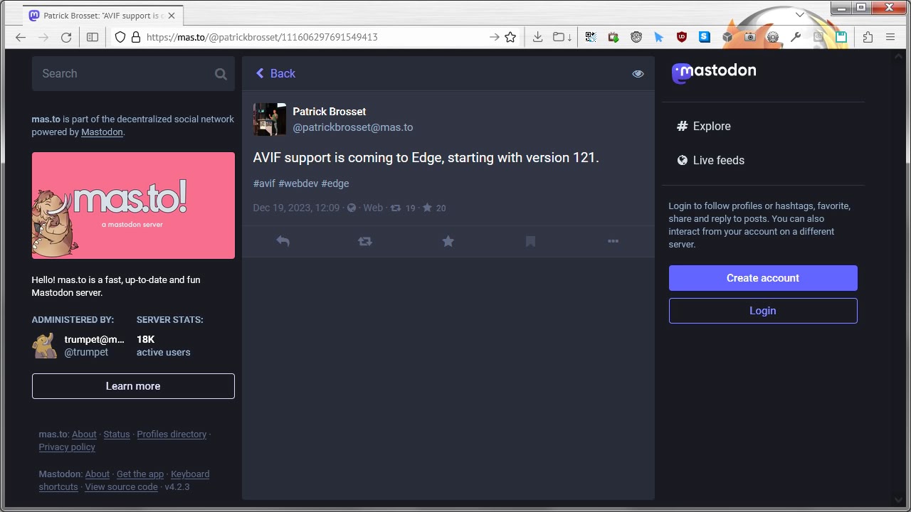Image resolution: width=911 pixels, height=512 pixels.
Task: Open the folder download-arrow toolbar icon
Action: 562,37
